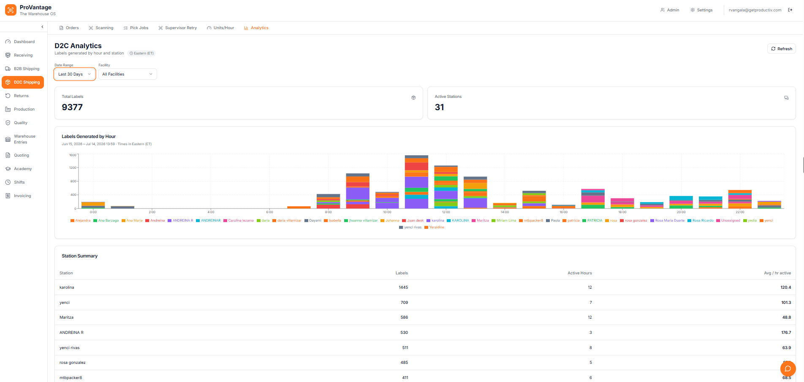
Task: Toggle the yenci rivas legend entry
Action: point(410,227)
